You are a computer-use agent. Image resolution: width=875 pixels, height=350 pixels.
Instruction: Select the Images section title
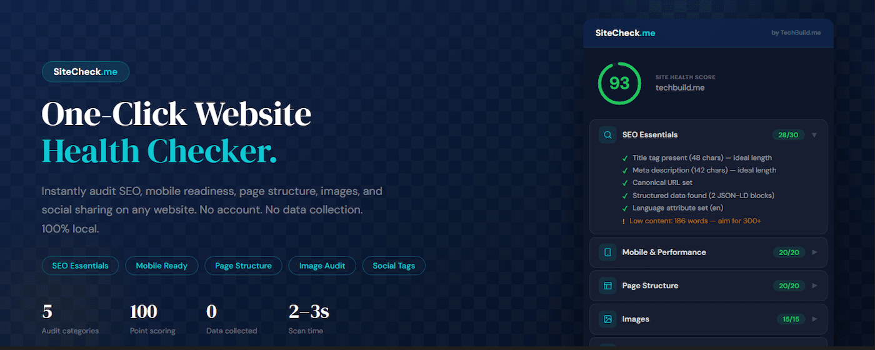coord(636,319)
